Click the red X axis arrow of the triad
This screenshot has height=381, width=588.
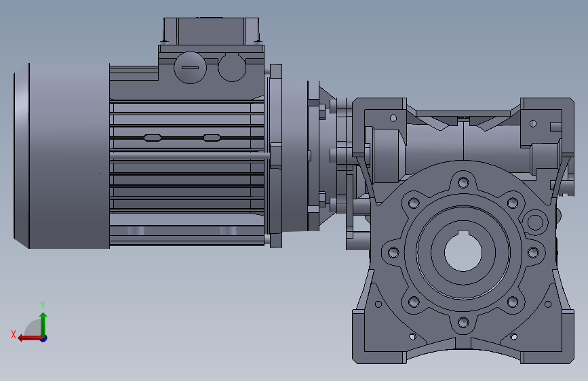tap(29, 338)
